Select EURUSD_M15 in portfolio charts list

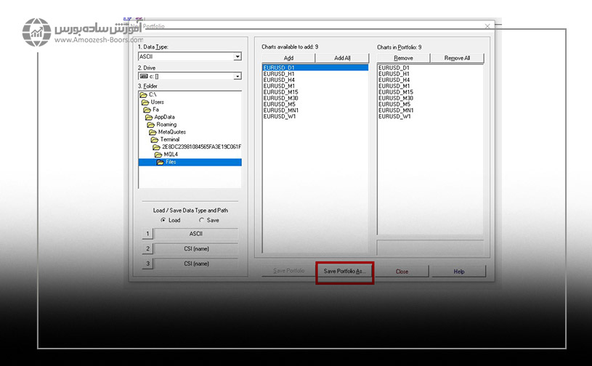tap(396, 92)
